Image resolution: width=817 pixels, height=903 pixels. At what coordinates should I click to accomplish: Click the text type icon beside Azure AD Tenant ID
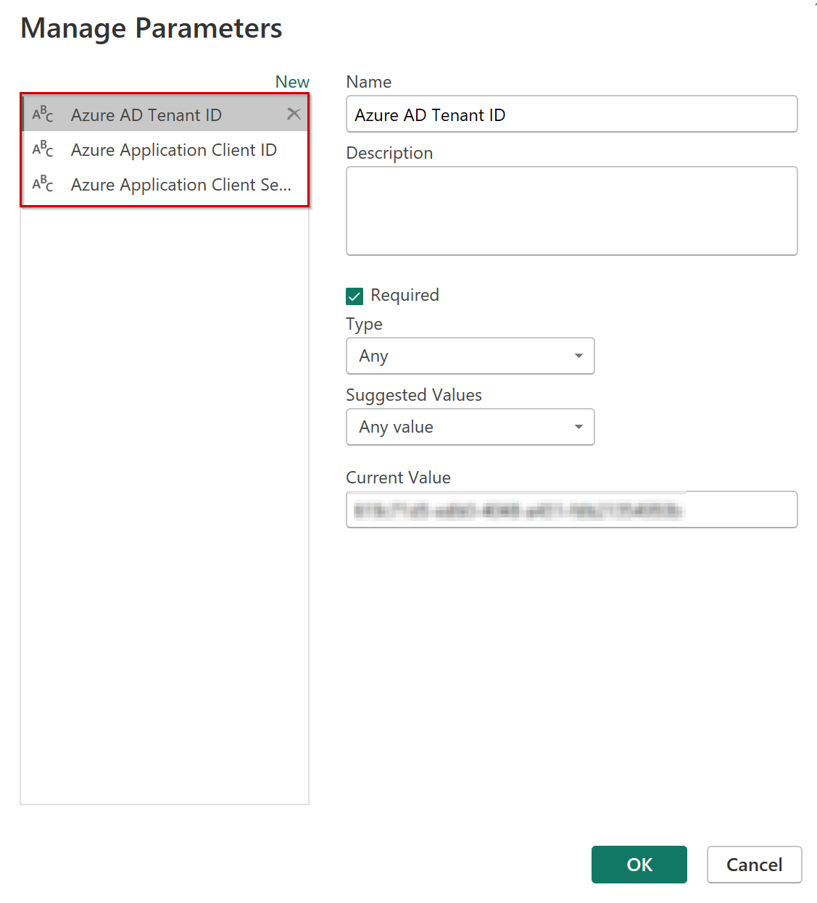click(43, 115)
